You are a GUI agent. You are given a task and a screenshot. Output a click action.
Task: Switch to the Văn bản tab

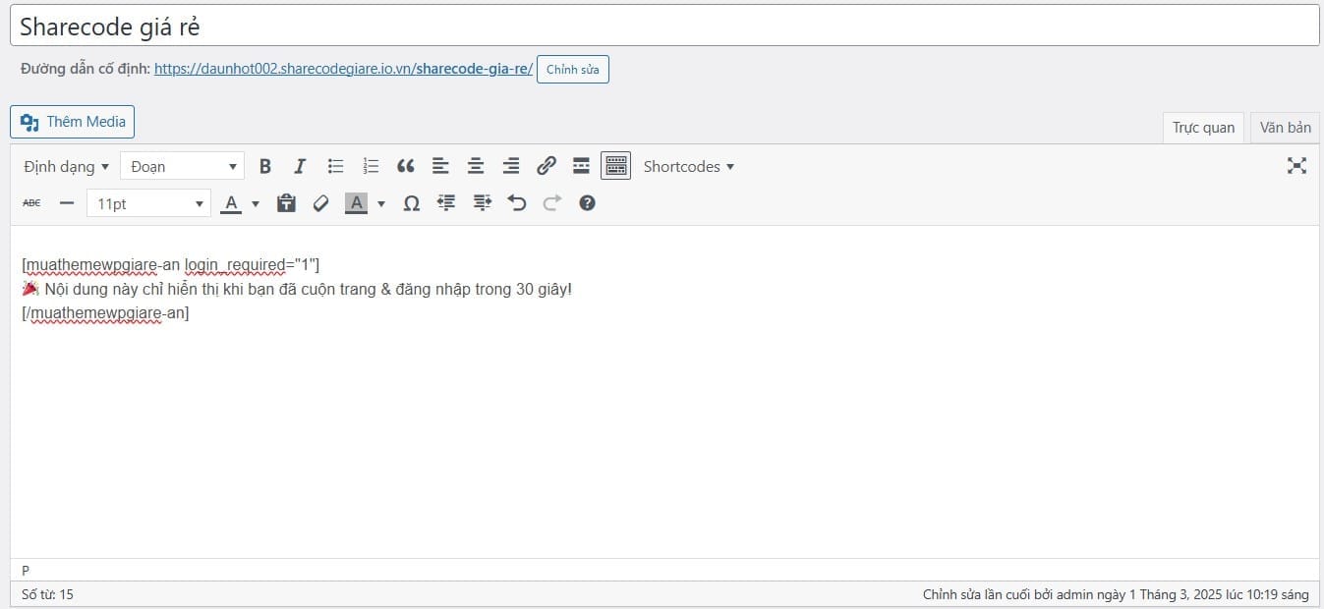[1285, 128]
